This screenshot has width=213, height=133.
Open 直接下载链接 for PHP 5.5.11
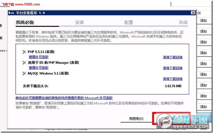click(x=173, y=57)
